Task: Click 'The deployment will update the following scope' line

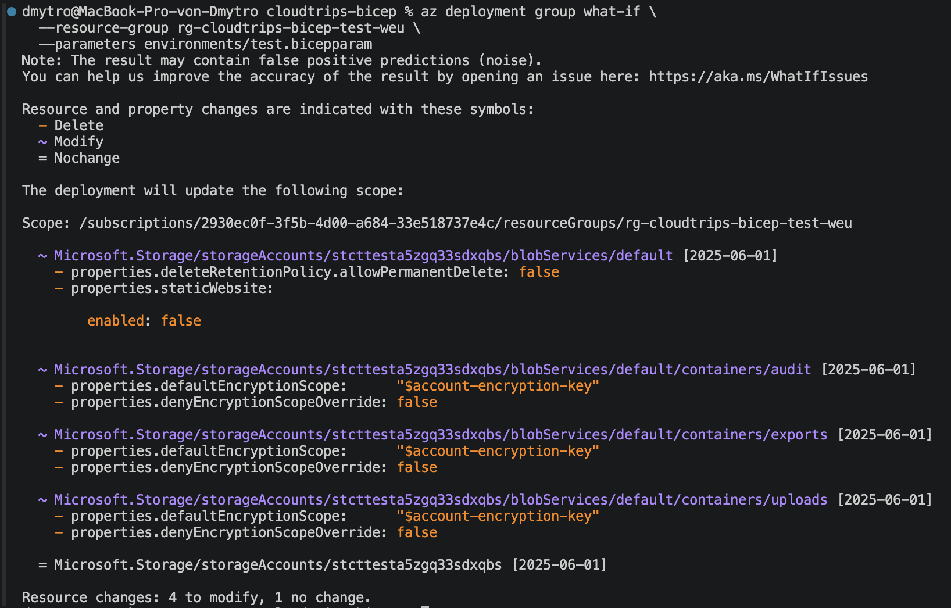Action: tap(213, 191)
